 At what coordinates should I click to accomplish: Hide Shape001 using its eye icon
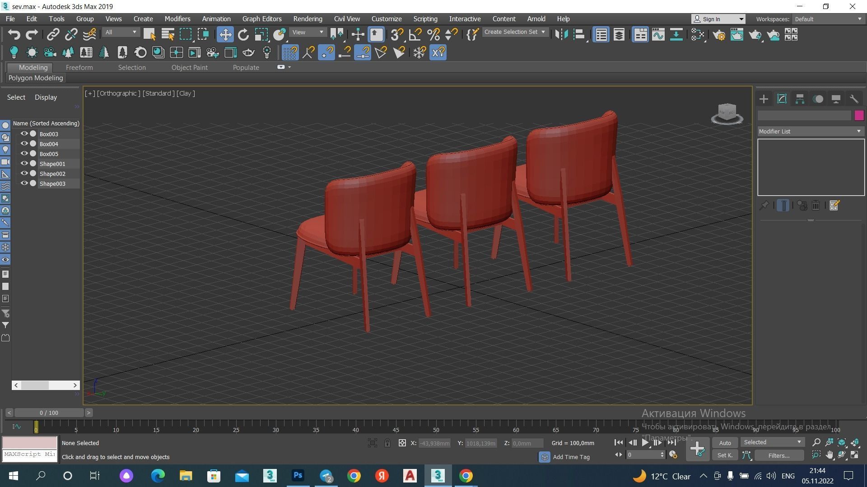coord(24,163)
